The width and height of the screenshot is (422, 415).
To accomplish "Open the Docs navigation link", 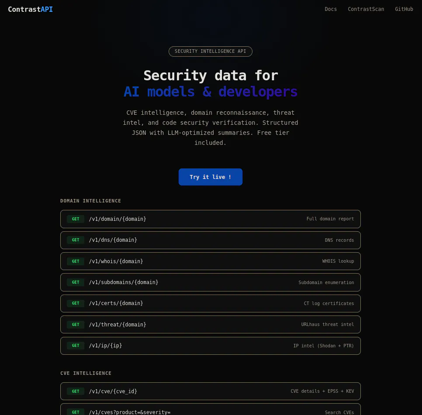I will [331, 9].
